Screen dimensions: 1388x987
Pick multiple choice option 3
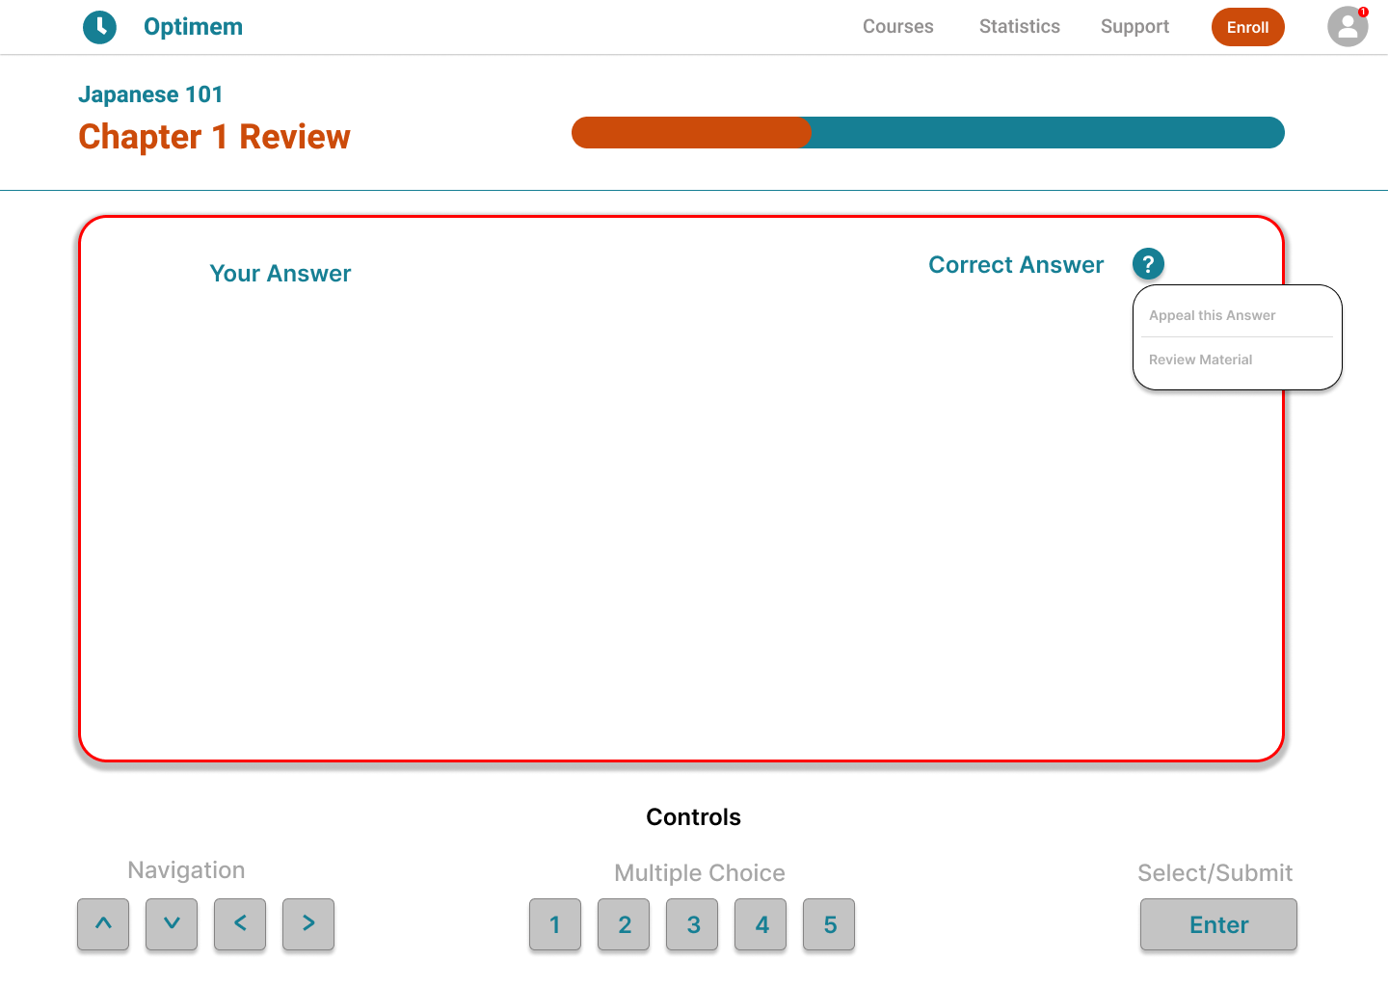(692, 925)
